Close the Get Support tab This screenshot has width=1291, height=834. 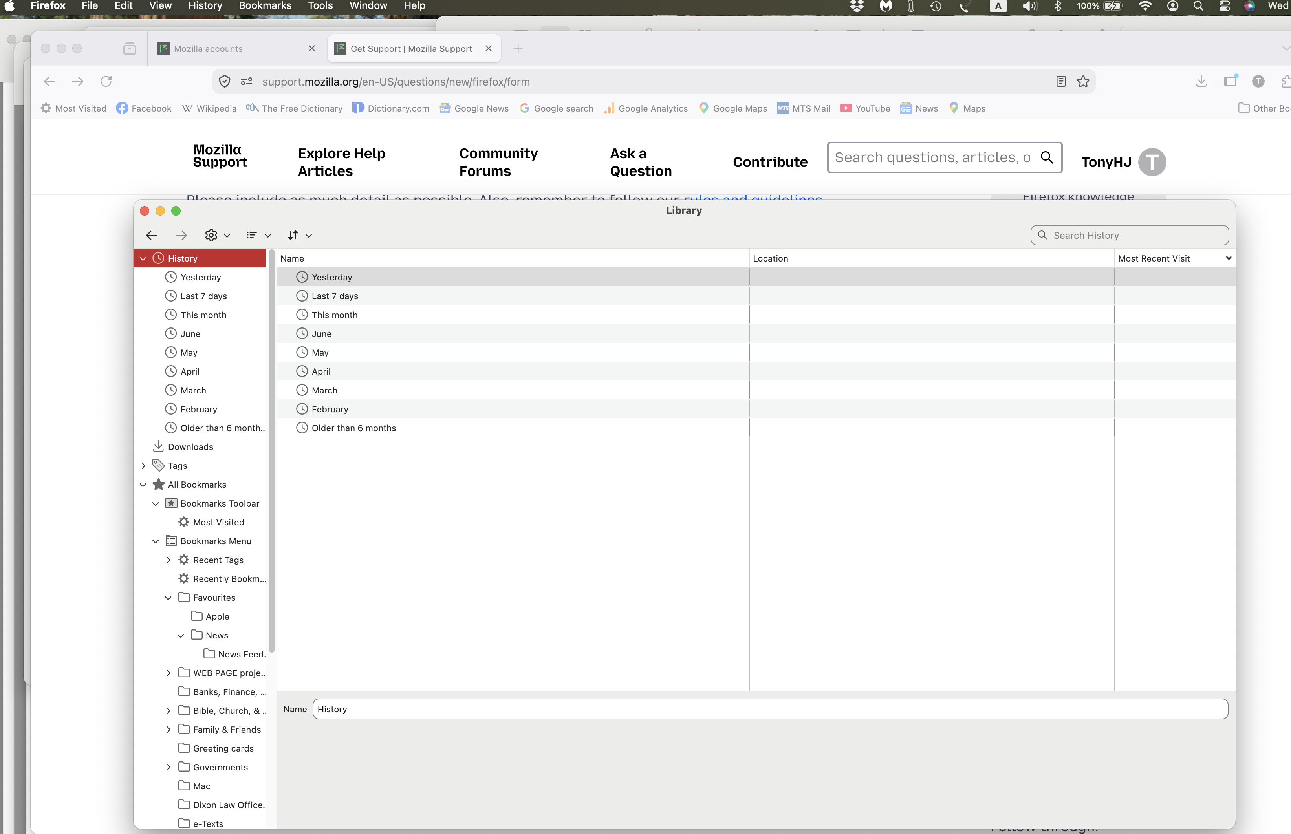(x=489, y=49)
